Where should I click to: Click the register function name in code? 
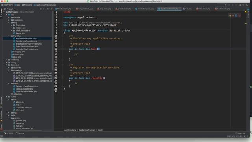pos(97,78)
